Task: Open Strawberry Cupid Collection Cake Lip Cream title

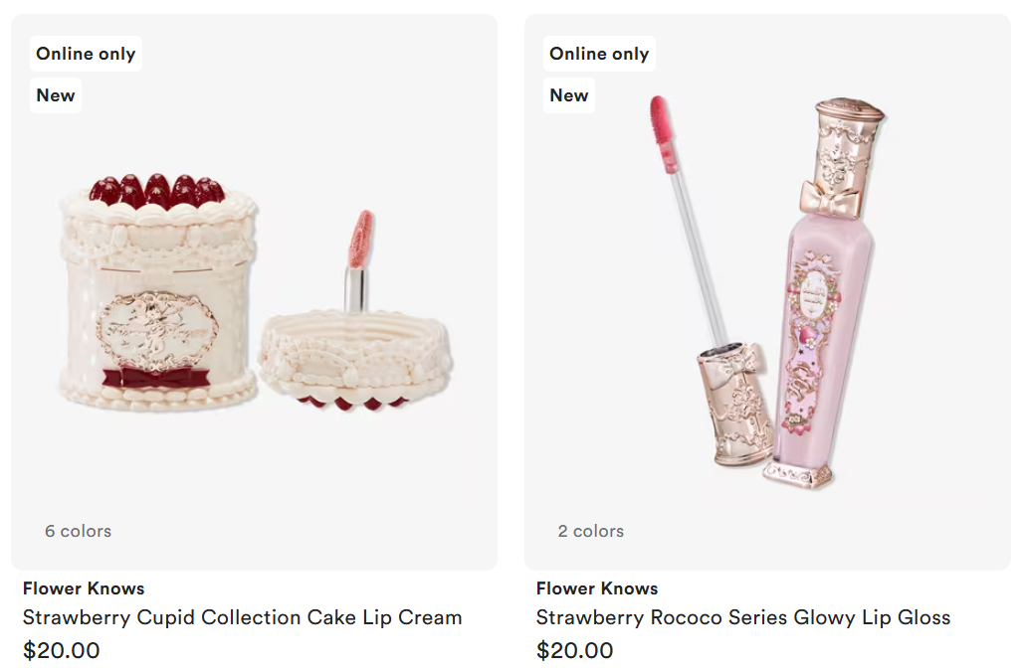Action: pos(242,617)
